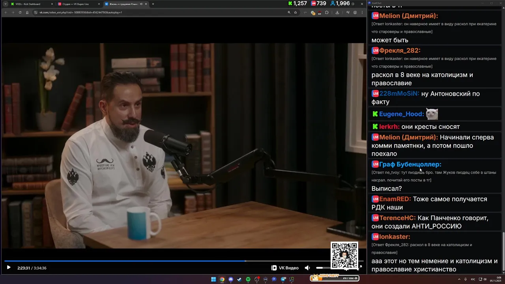Open the Windows Start menu
Screen dimensions: 505x284
213,279
